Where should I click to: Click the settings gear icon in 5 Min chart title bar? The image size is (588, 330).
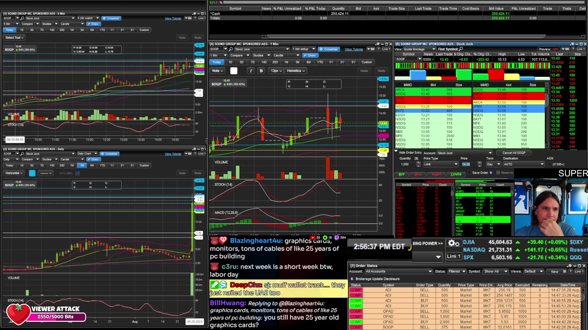click(194, 13)
